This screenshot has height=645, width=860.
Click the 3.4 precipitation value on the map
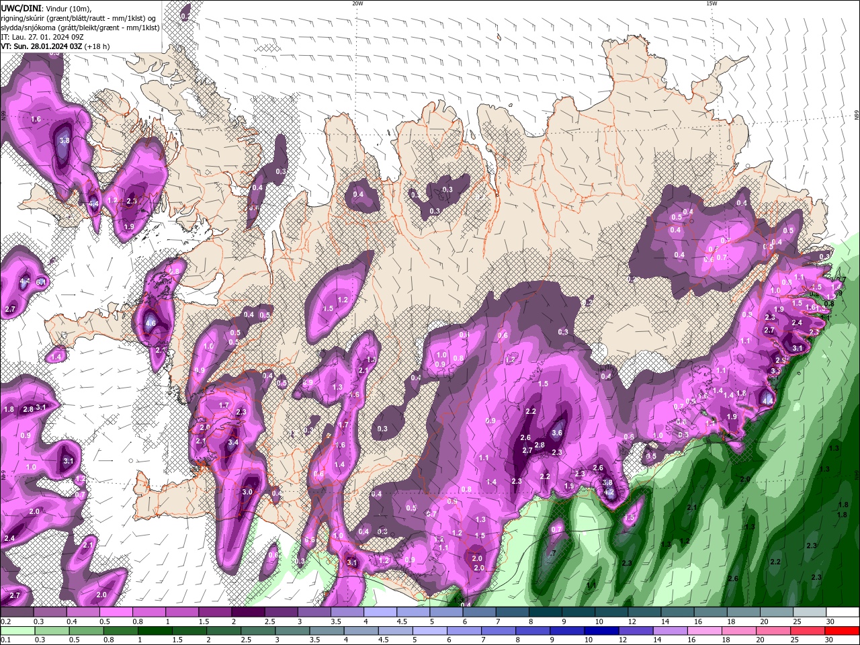click(x=233, y=443)
